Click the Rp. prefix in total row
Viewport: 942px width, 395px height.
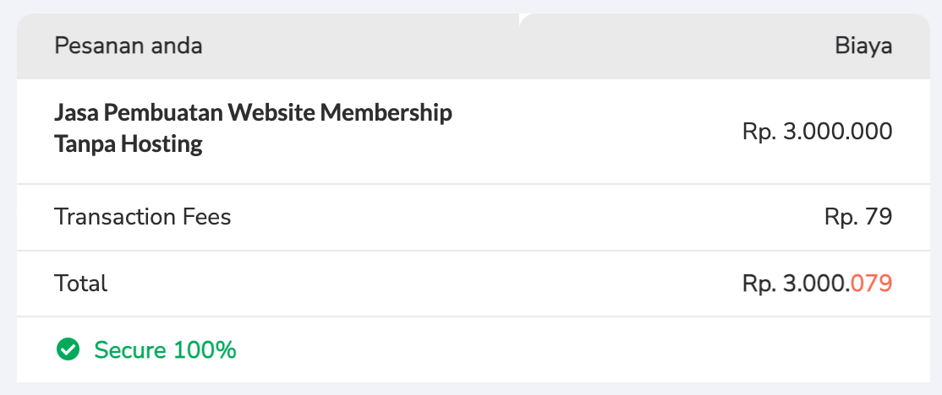[759, 284]
